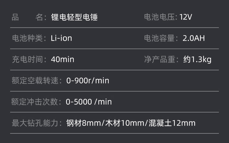
Task: Select the 钢材8mm drilling spec
Action: pos(83,123)
